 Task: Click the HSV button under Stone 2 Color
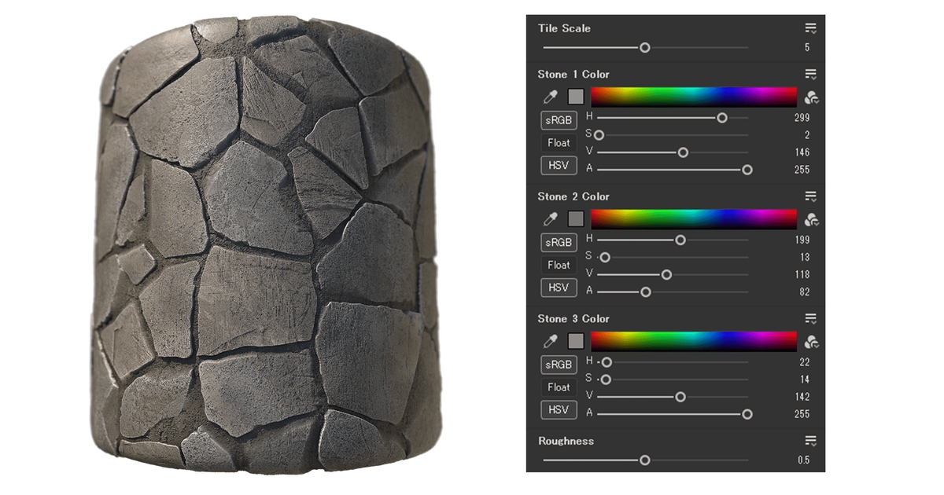point(559,288)
